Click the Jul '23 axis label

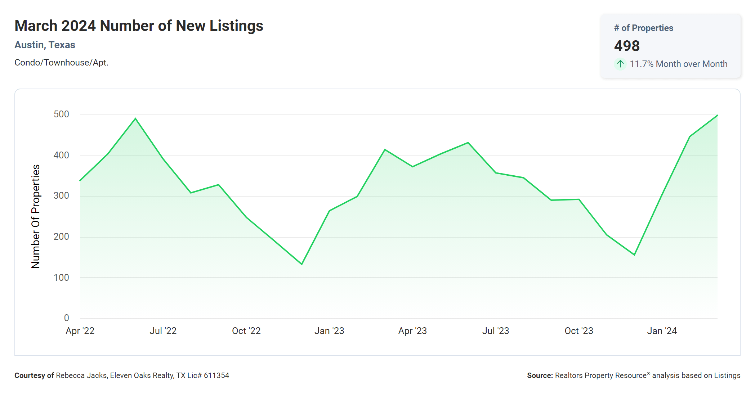[x=496, y=331]
